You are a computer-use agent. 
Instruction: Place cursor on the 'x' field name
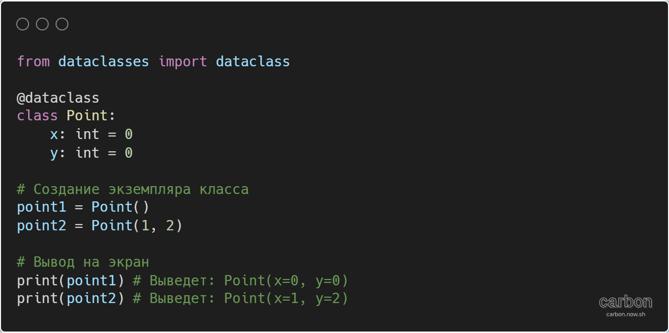[x=54, y=134]
